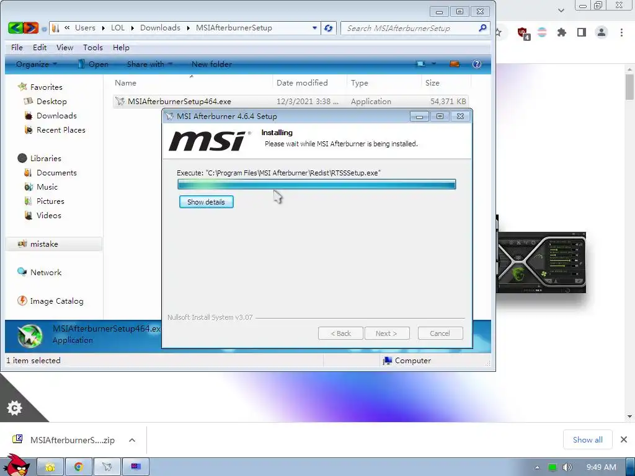Screen dimensions: 635x476
Task: Click Downloads in the address breadcrumb
Action: 160,28
